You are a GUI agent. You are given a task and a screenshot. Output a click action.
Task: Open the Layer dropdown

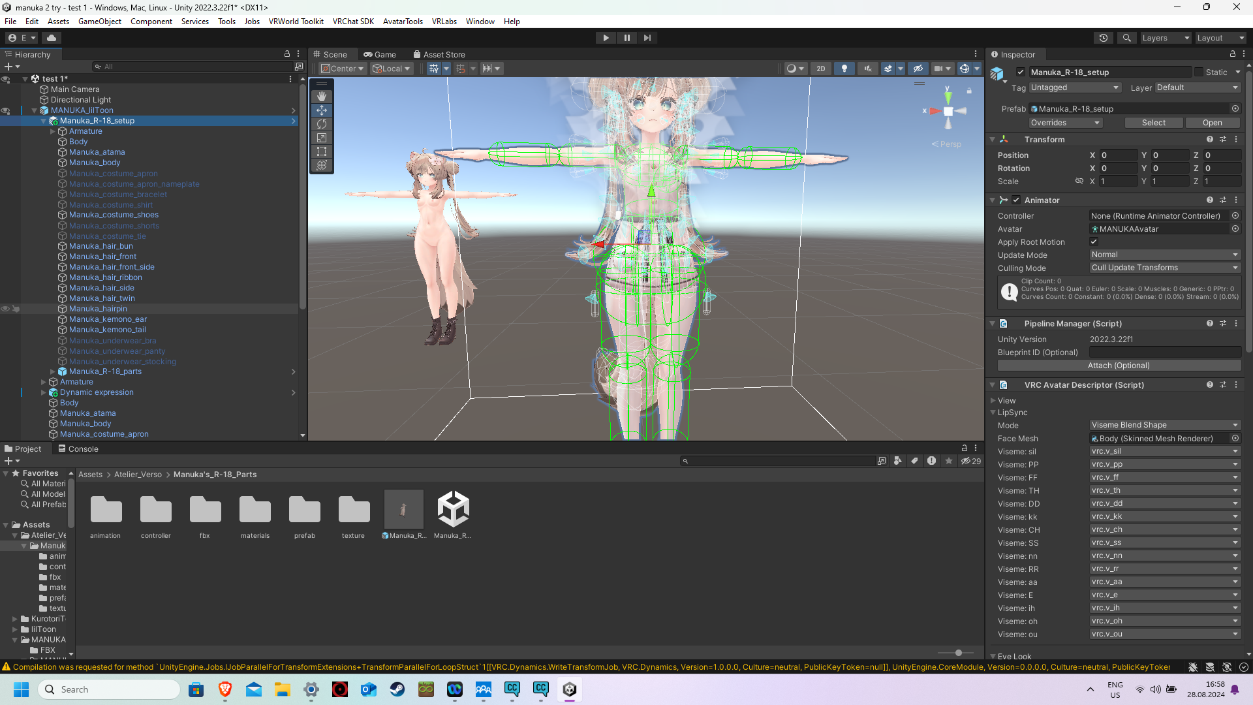click(1198, 87)
